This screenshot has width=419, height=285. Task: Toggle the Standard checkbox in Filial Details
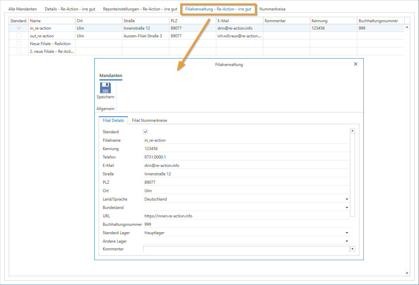coord(146,132)
